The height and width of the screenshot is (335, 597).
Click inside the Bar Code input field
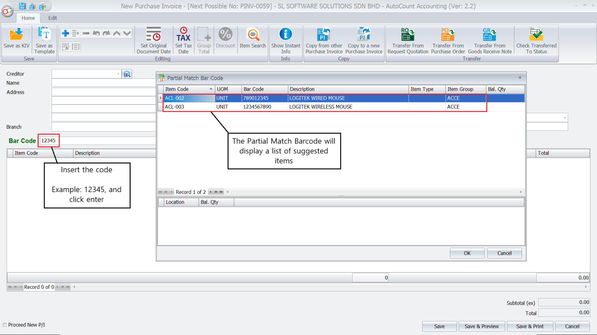click(x=48, y=140)
